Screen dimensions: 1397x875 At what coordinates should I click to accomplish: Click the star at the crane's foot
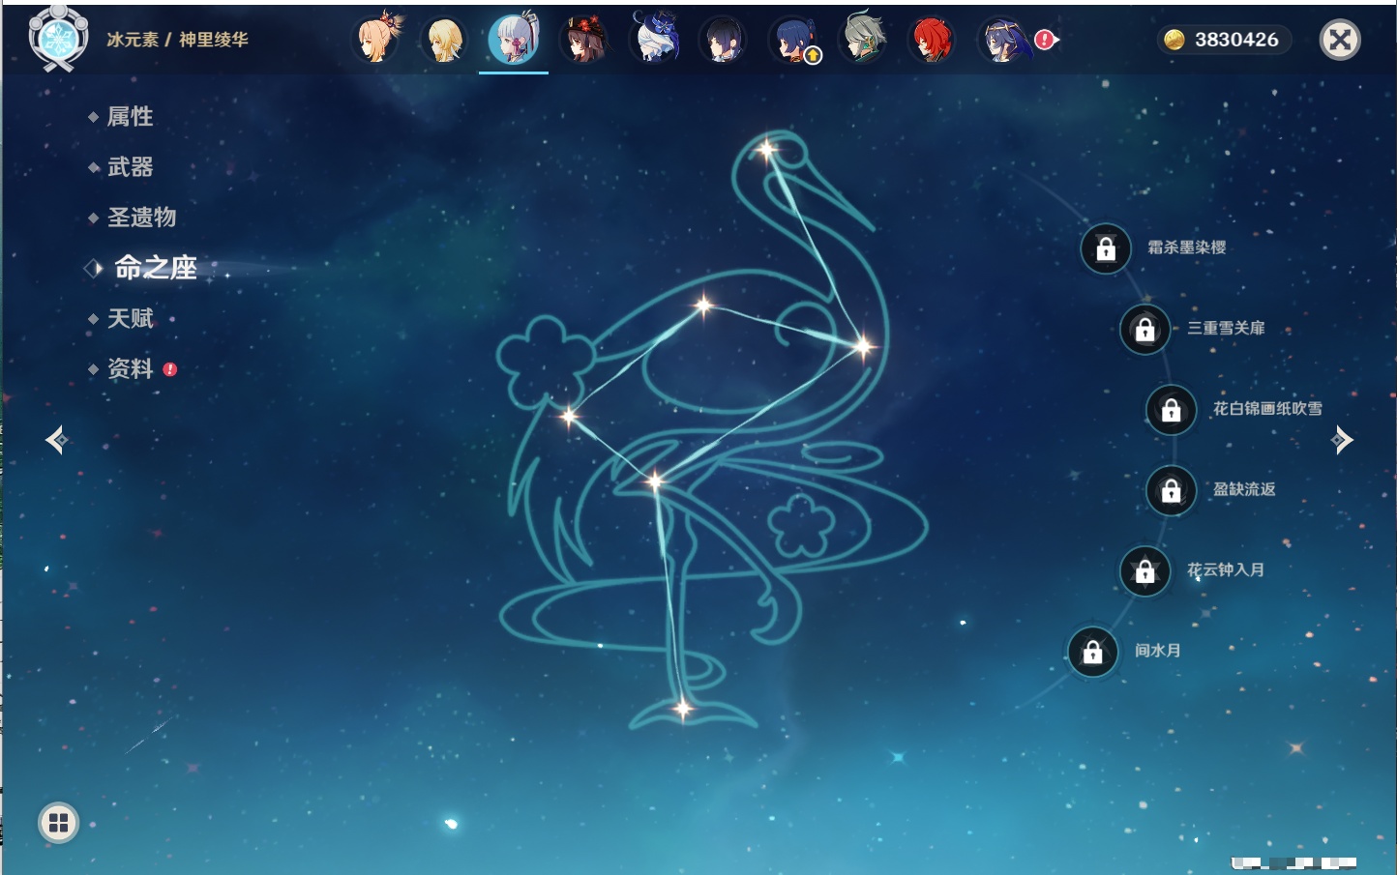683,709
